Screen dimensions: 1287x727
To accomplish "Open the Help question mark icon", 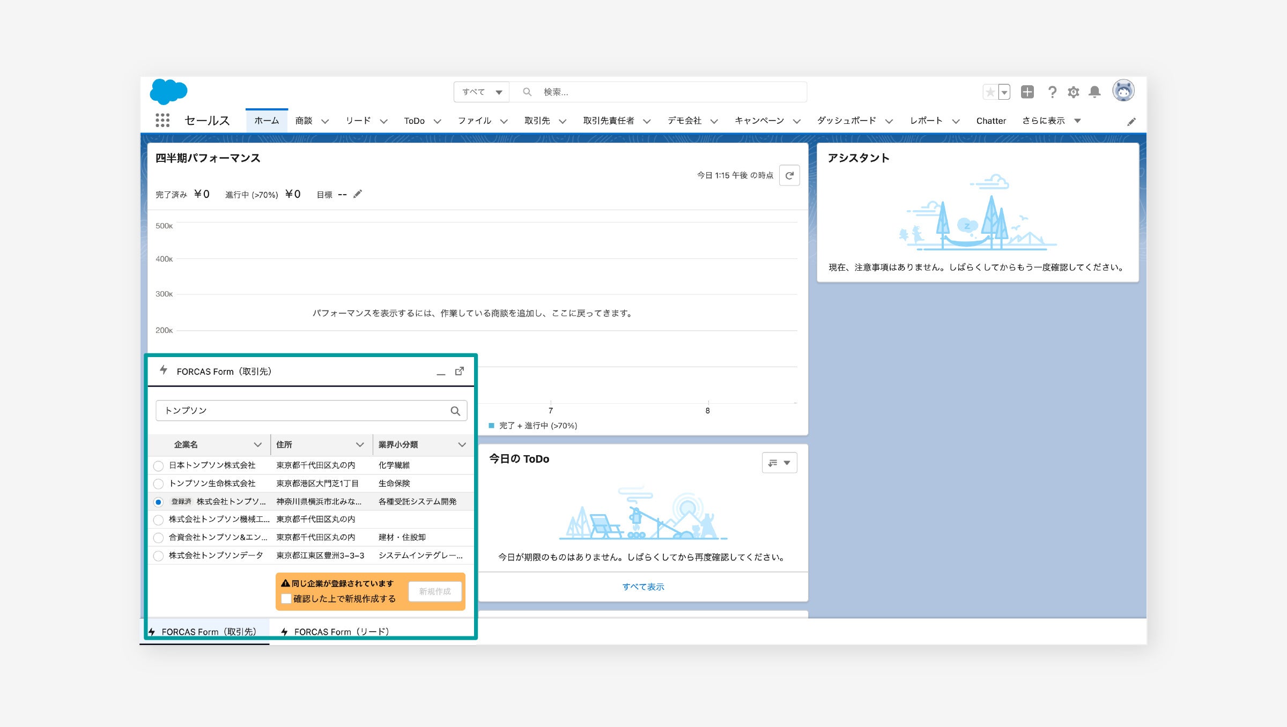I will click(x=1052, y=92).
